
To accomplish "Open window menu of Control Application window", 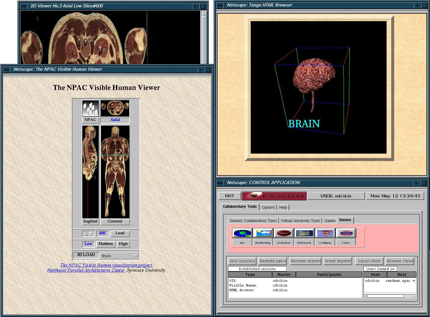I will click(x=220, y=183).
